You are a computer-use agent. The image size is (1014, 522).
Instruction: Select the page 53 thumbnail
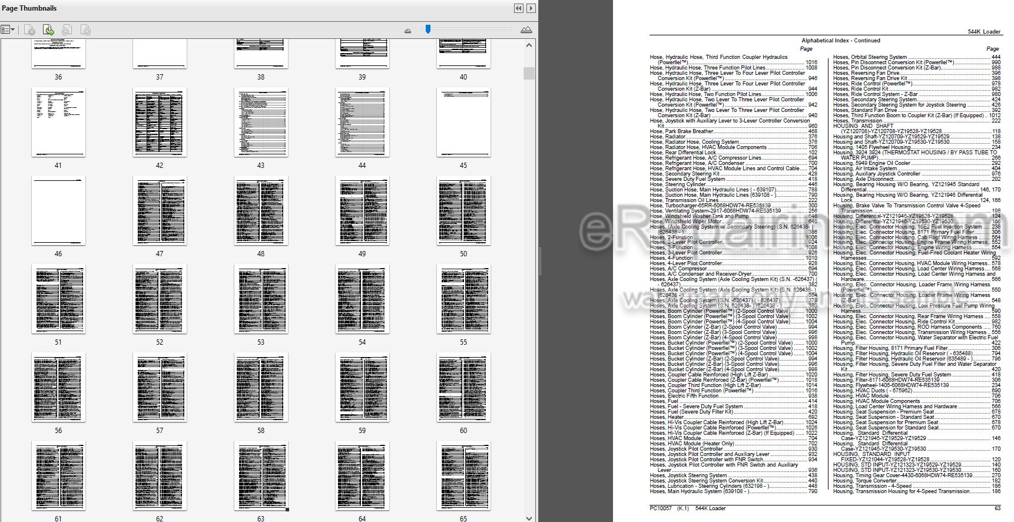(261, 299)
